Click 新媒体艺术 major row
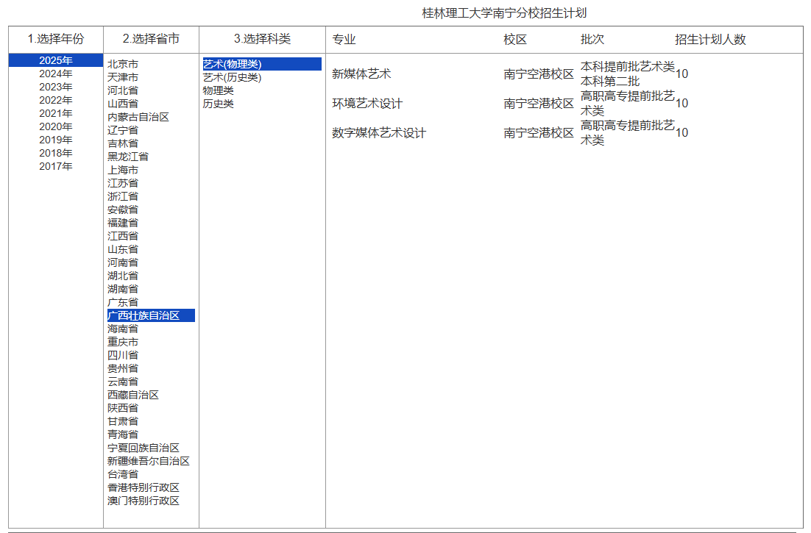The width and height of the screenshot is (811, 533). pos(361,74)
